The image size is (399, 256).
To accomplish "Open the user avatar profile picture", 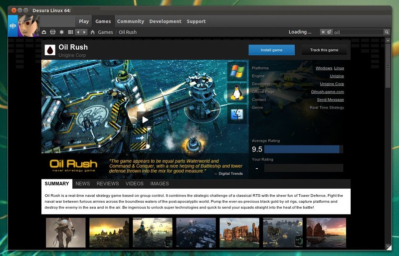I will point(29,26).
